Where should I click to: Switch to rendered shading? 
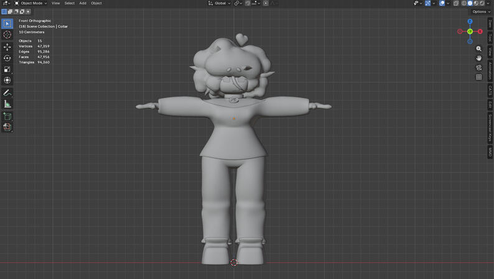tap(482, 3)
